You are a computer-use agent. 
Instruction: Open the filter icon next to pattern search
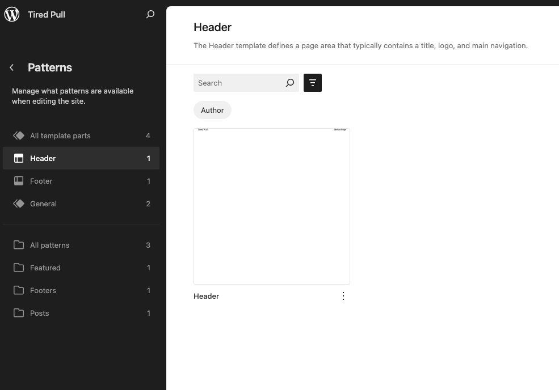coord(313,83)
